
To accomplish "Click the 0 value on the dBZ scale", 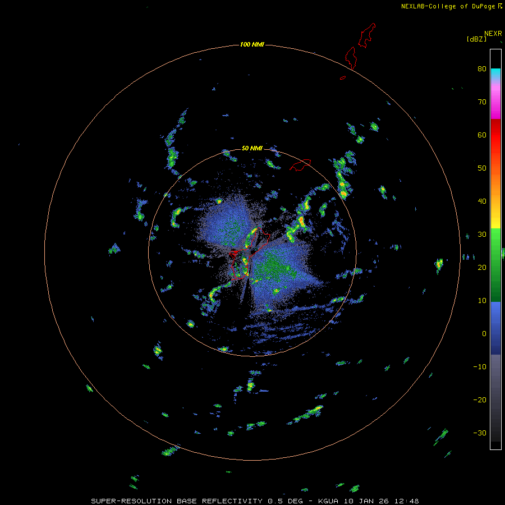I will click(x=484, y=334).
